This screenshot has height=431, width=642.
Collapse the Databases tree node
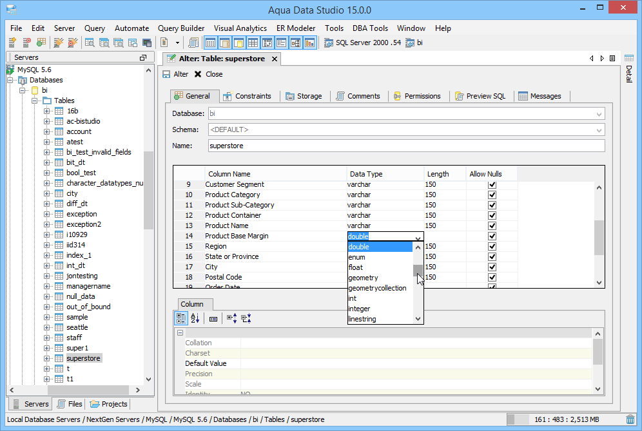10,81
